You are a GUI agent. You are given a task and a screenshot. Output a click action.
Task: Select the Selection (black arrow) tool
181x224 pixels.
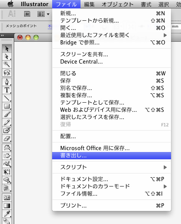pos(7,49)
